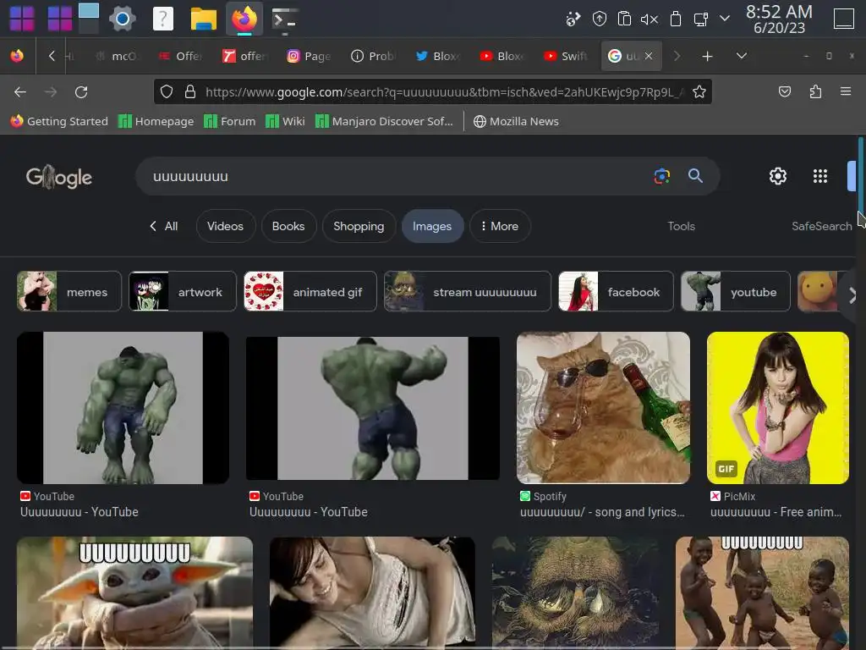Open a new browser tab
This screenshot has width=866, height=650.
click(707, 57)
